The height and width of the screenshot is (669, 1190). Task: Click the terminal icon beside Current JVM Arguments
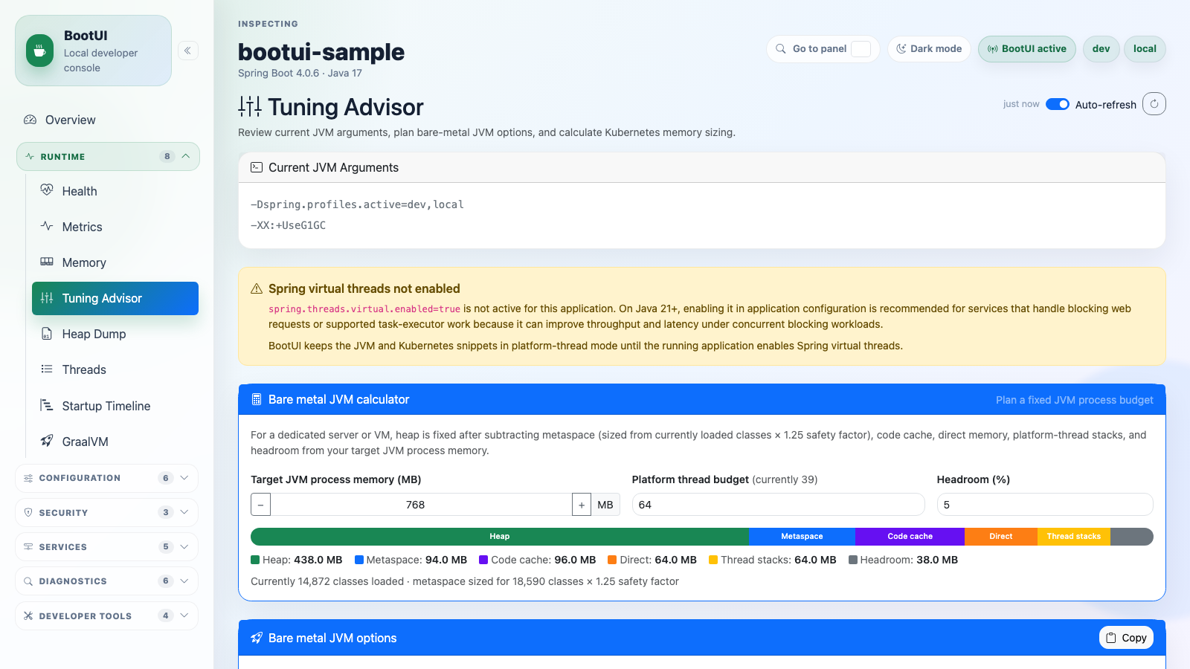(257, 167)
